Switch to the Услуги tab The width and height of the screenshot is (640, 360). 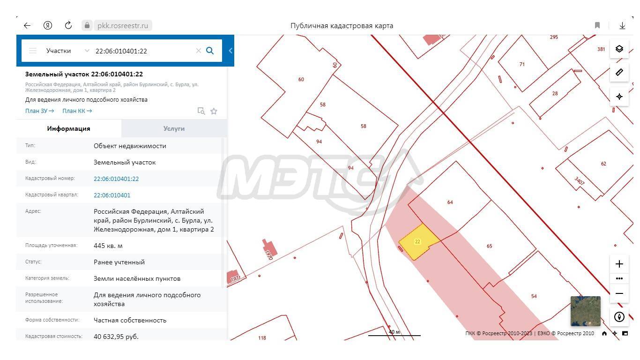click(x=174, y=128)
